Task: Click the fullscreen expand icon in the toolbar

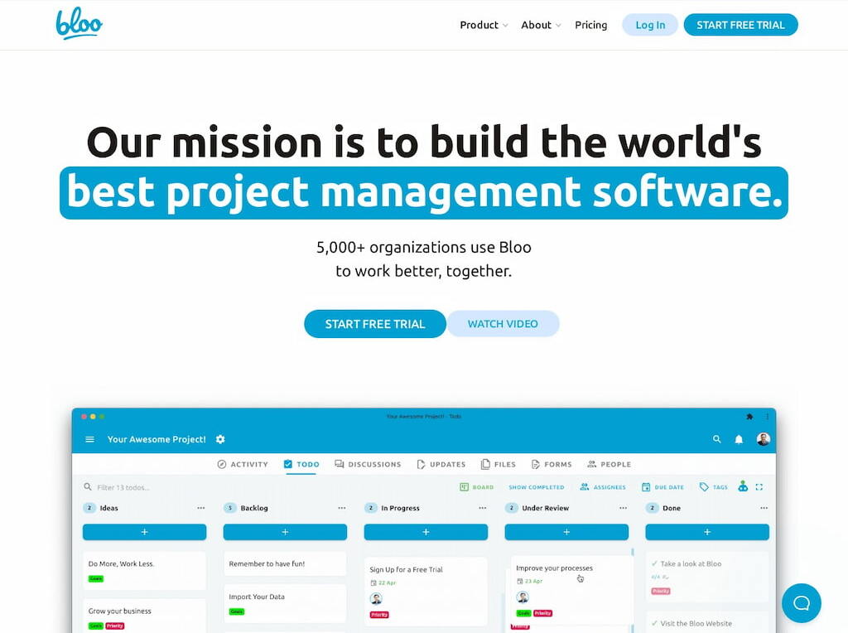Action: click(x=759, y=487)
